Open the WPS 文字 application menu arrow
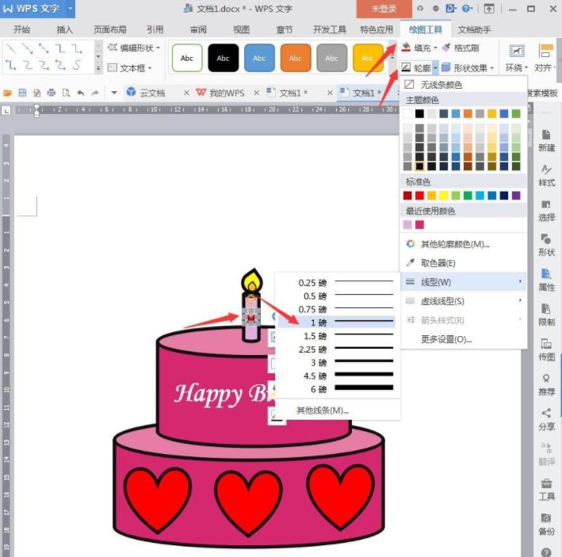Image resolution: width=562 pixels, height=557 pixels. point(71,8)
